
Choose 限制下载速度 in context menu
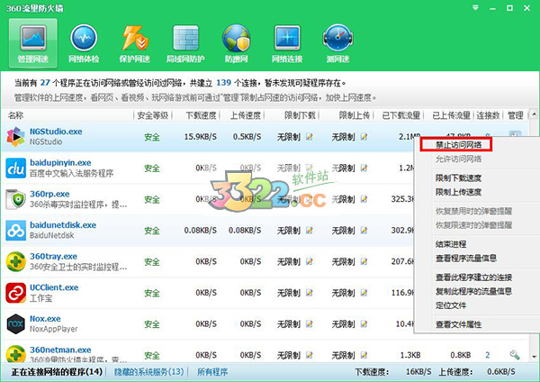[458, 177]
